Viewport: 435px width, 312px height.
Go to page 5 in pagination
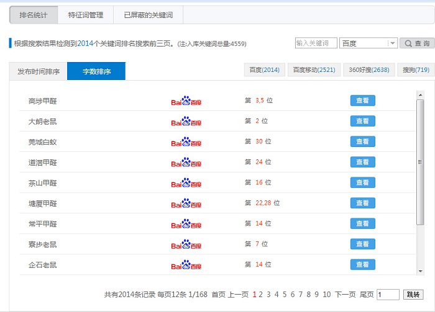pos(285,295)
